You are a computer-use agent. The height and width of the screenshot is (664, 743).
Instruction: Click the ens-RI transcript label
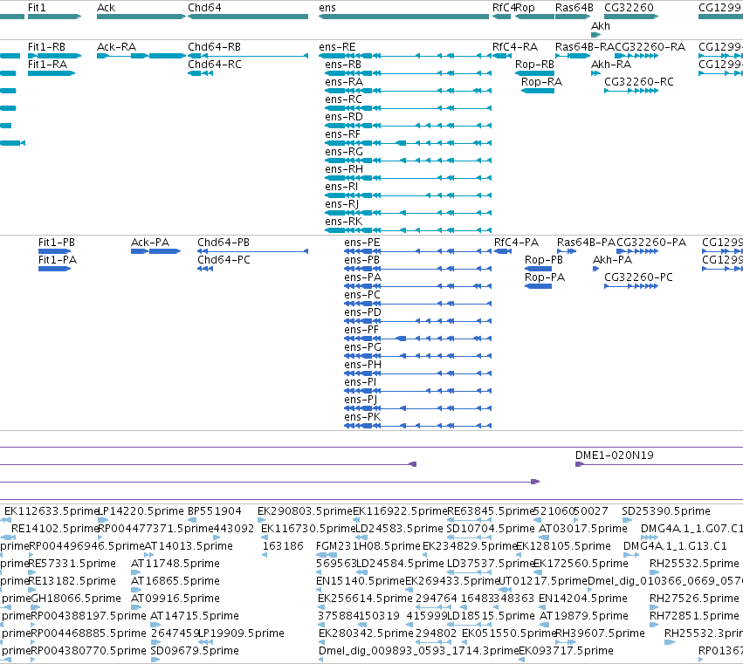pos(341,187)
